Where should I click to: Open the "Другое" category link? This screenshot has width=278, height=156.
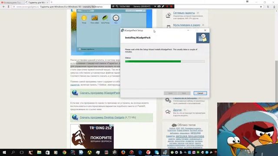(177, 110)
